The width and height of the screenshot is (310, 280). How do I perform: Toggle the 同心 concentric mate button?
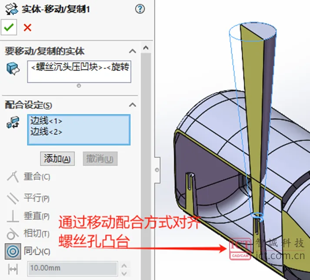point(13,252)
